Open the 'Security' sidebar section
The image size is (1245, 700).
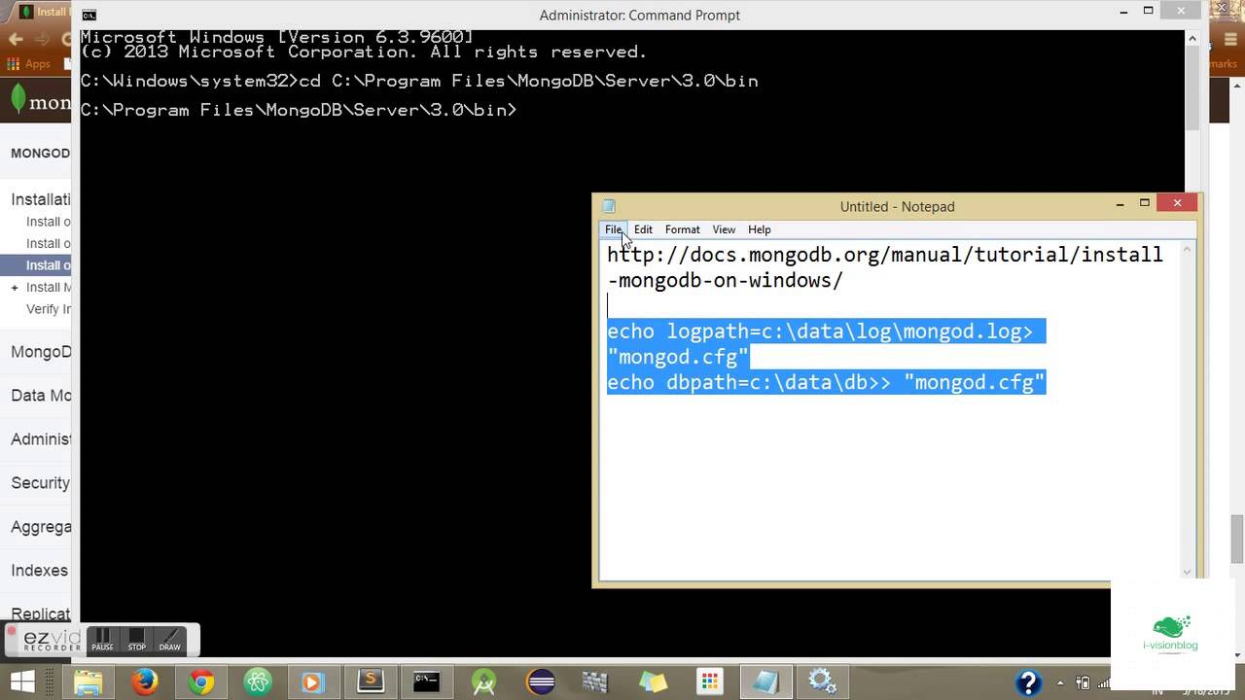40,483
